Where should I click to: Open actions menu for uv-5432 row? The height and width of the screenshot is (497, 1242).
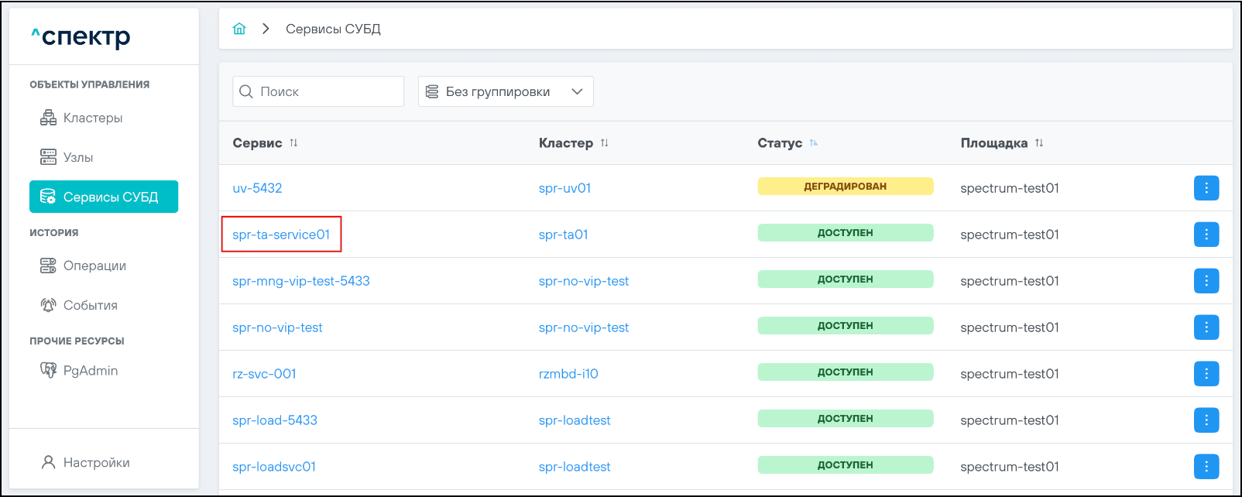[1206, 188]
